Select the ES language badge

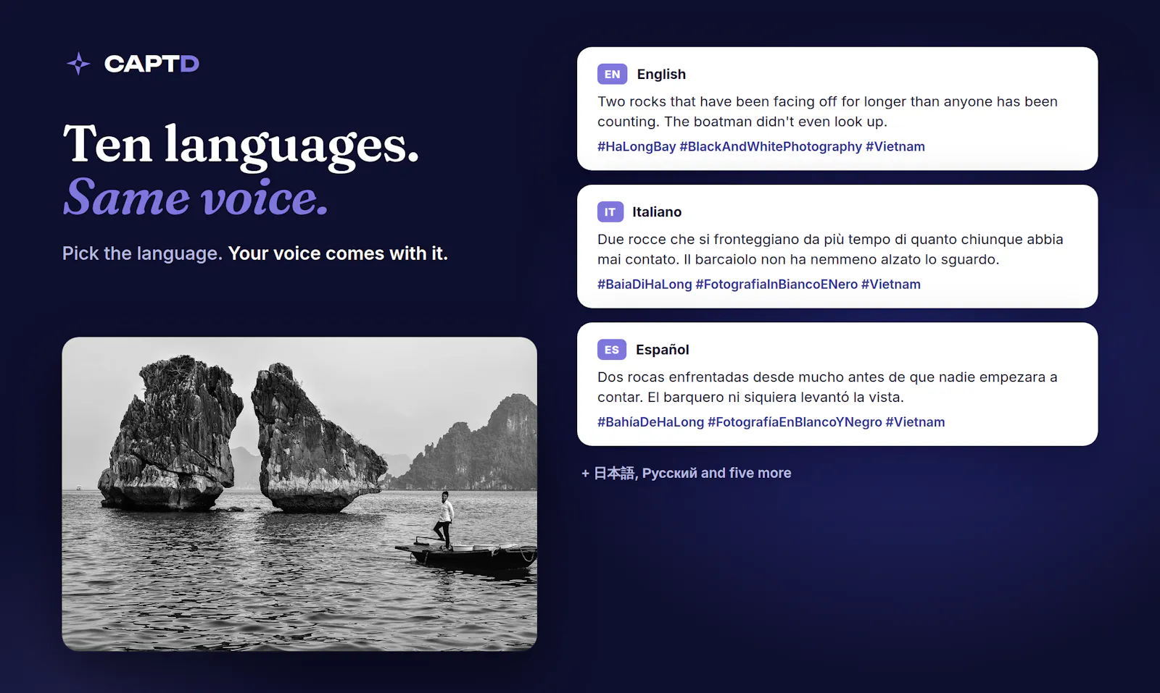click(x=611, y=349)
